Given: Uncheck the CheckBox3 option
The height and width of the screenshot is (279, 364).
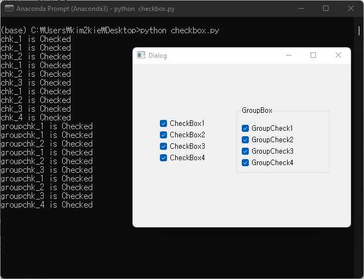Looking at the screenshot, I should (163, 147).
